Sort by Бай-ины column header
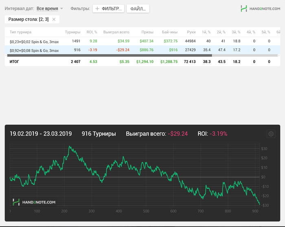285x227 pixels. (170, 32)
